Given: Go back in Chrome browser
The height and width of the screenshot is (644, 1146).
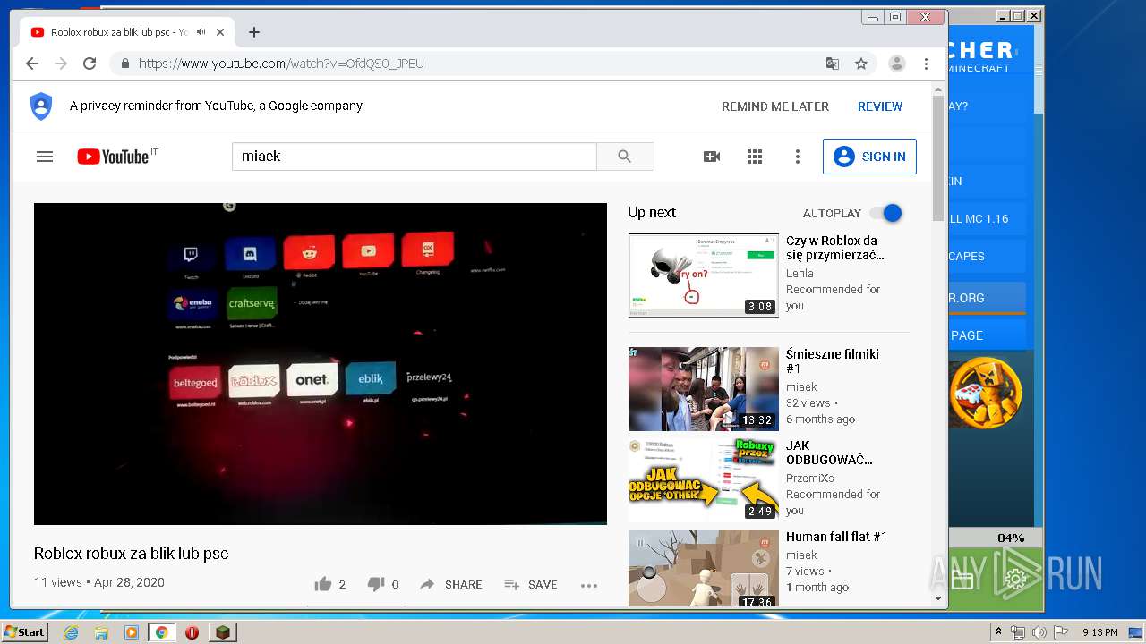Looking at the screenshot, I should click(32, 64).
